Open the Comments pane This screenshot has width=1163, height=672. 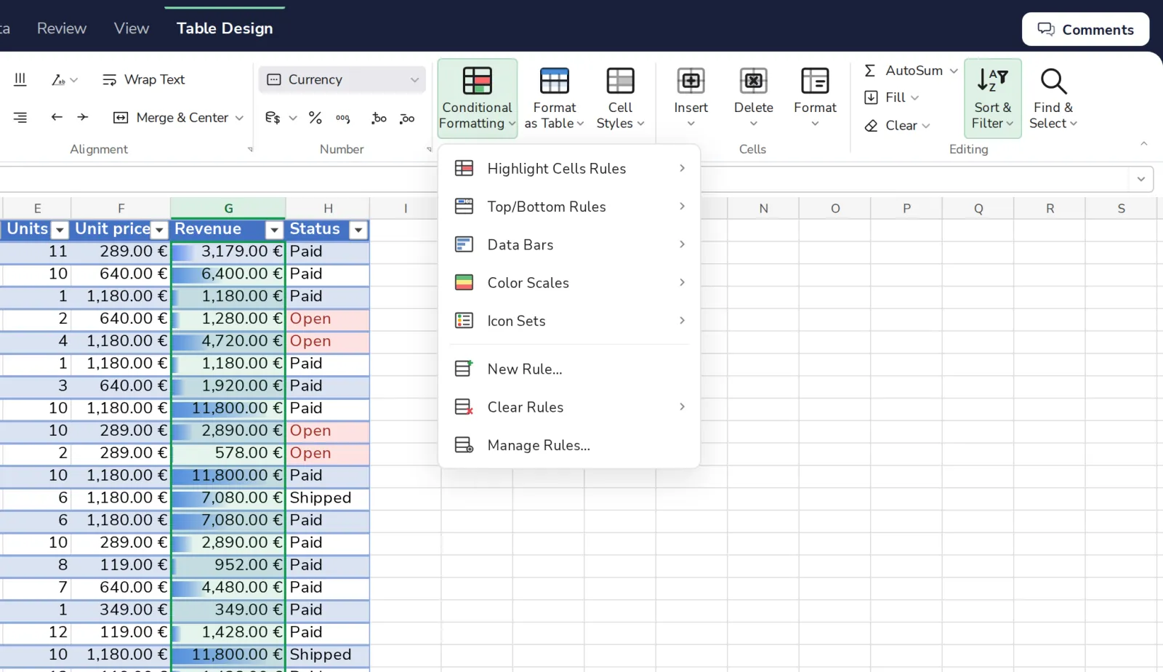coord(1085,30)
